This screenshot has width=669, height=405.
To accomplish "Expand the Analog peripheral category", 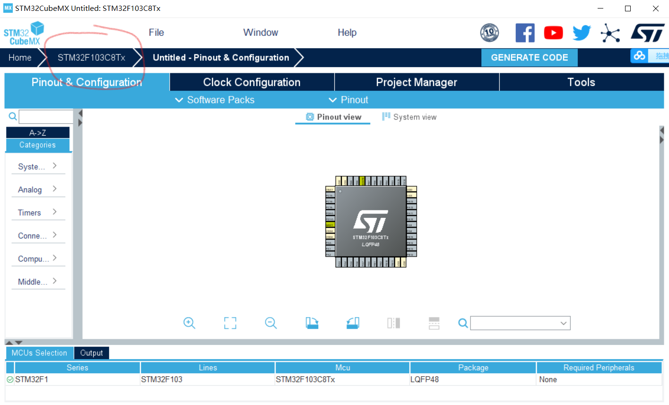I will [29, 189].
